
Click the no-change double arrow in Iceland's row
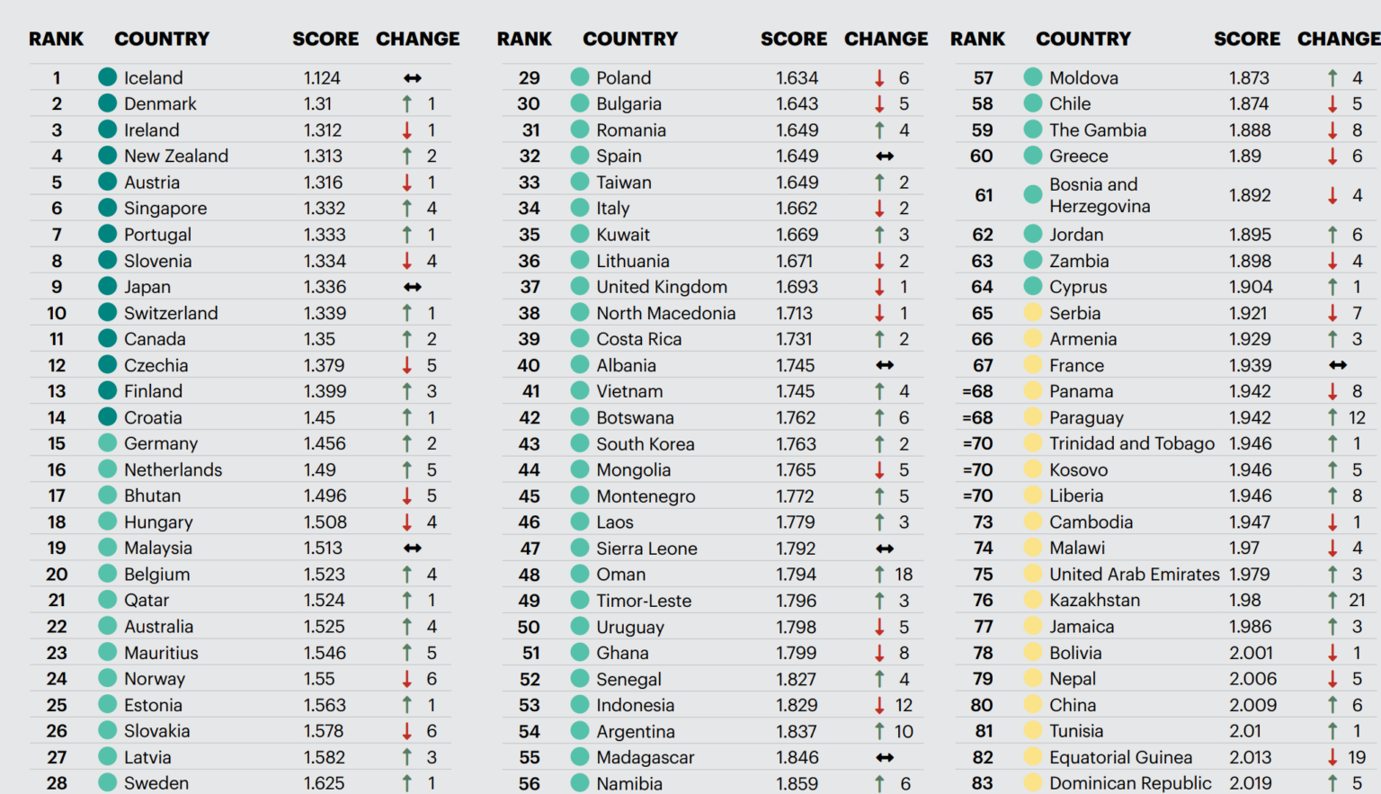pyautogui.click(x=412, y=78)
